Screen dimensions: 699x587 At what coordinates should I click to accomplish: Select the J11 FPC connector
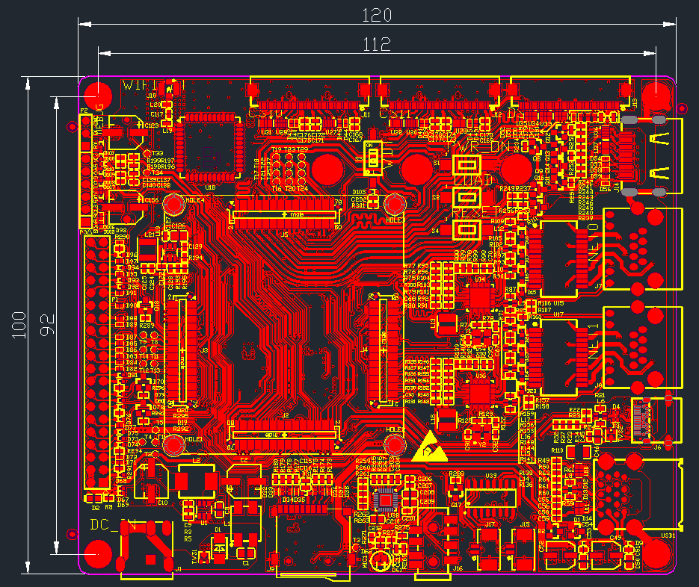[310, 94]
